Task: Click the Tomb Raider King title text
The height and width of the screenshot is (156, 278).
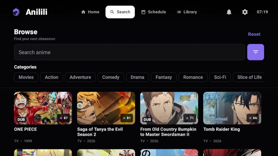Action: (x=222, y=129)
